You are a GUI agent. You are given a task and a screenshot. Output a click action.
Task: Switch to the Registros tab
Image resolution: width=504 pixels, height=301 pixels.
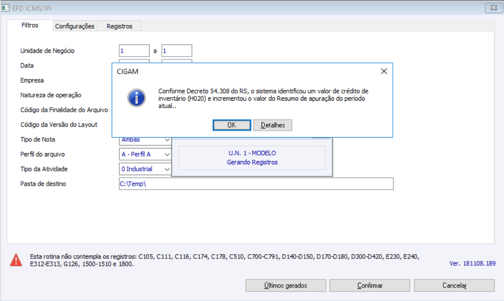(x=119, y=26)
